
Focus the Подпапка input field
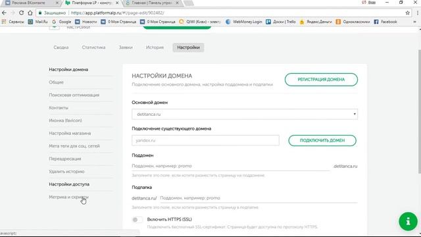[259, 198]
